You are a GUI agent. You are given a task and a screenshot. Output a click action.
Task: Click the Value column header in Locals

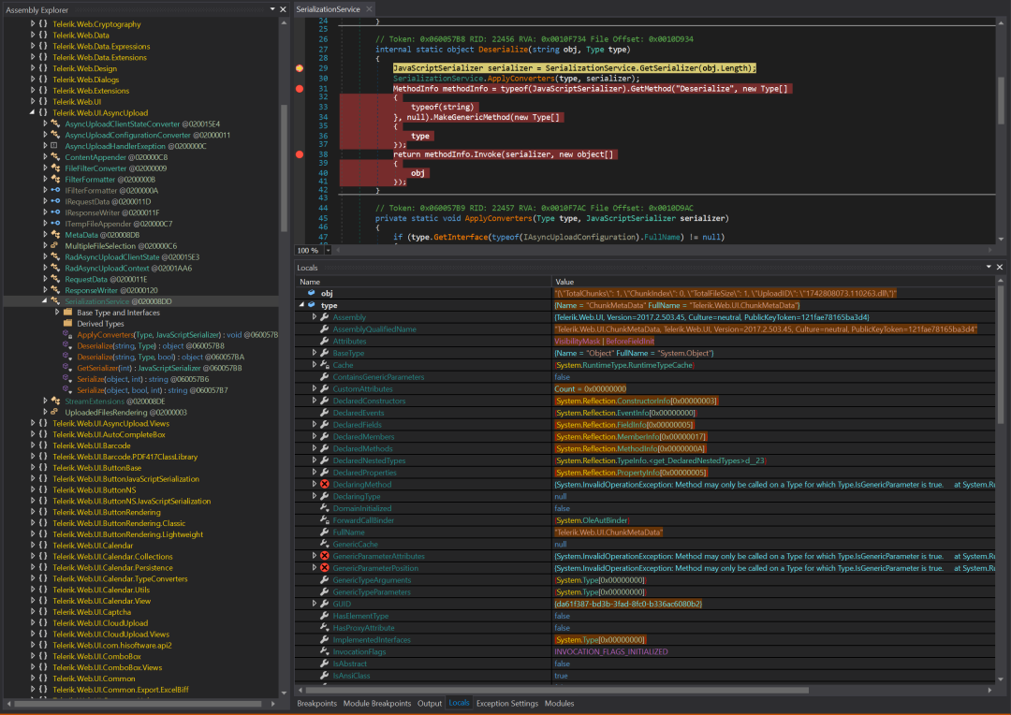coord(774,282)
